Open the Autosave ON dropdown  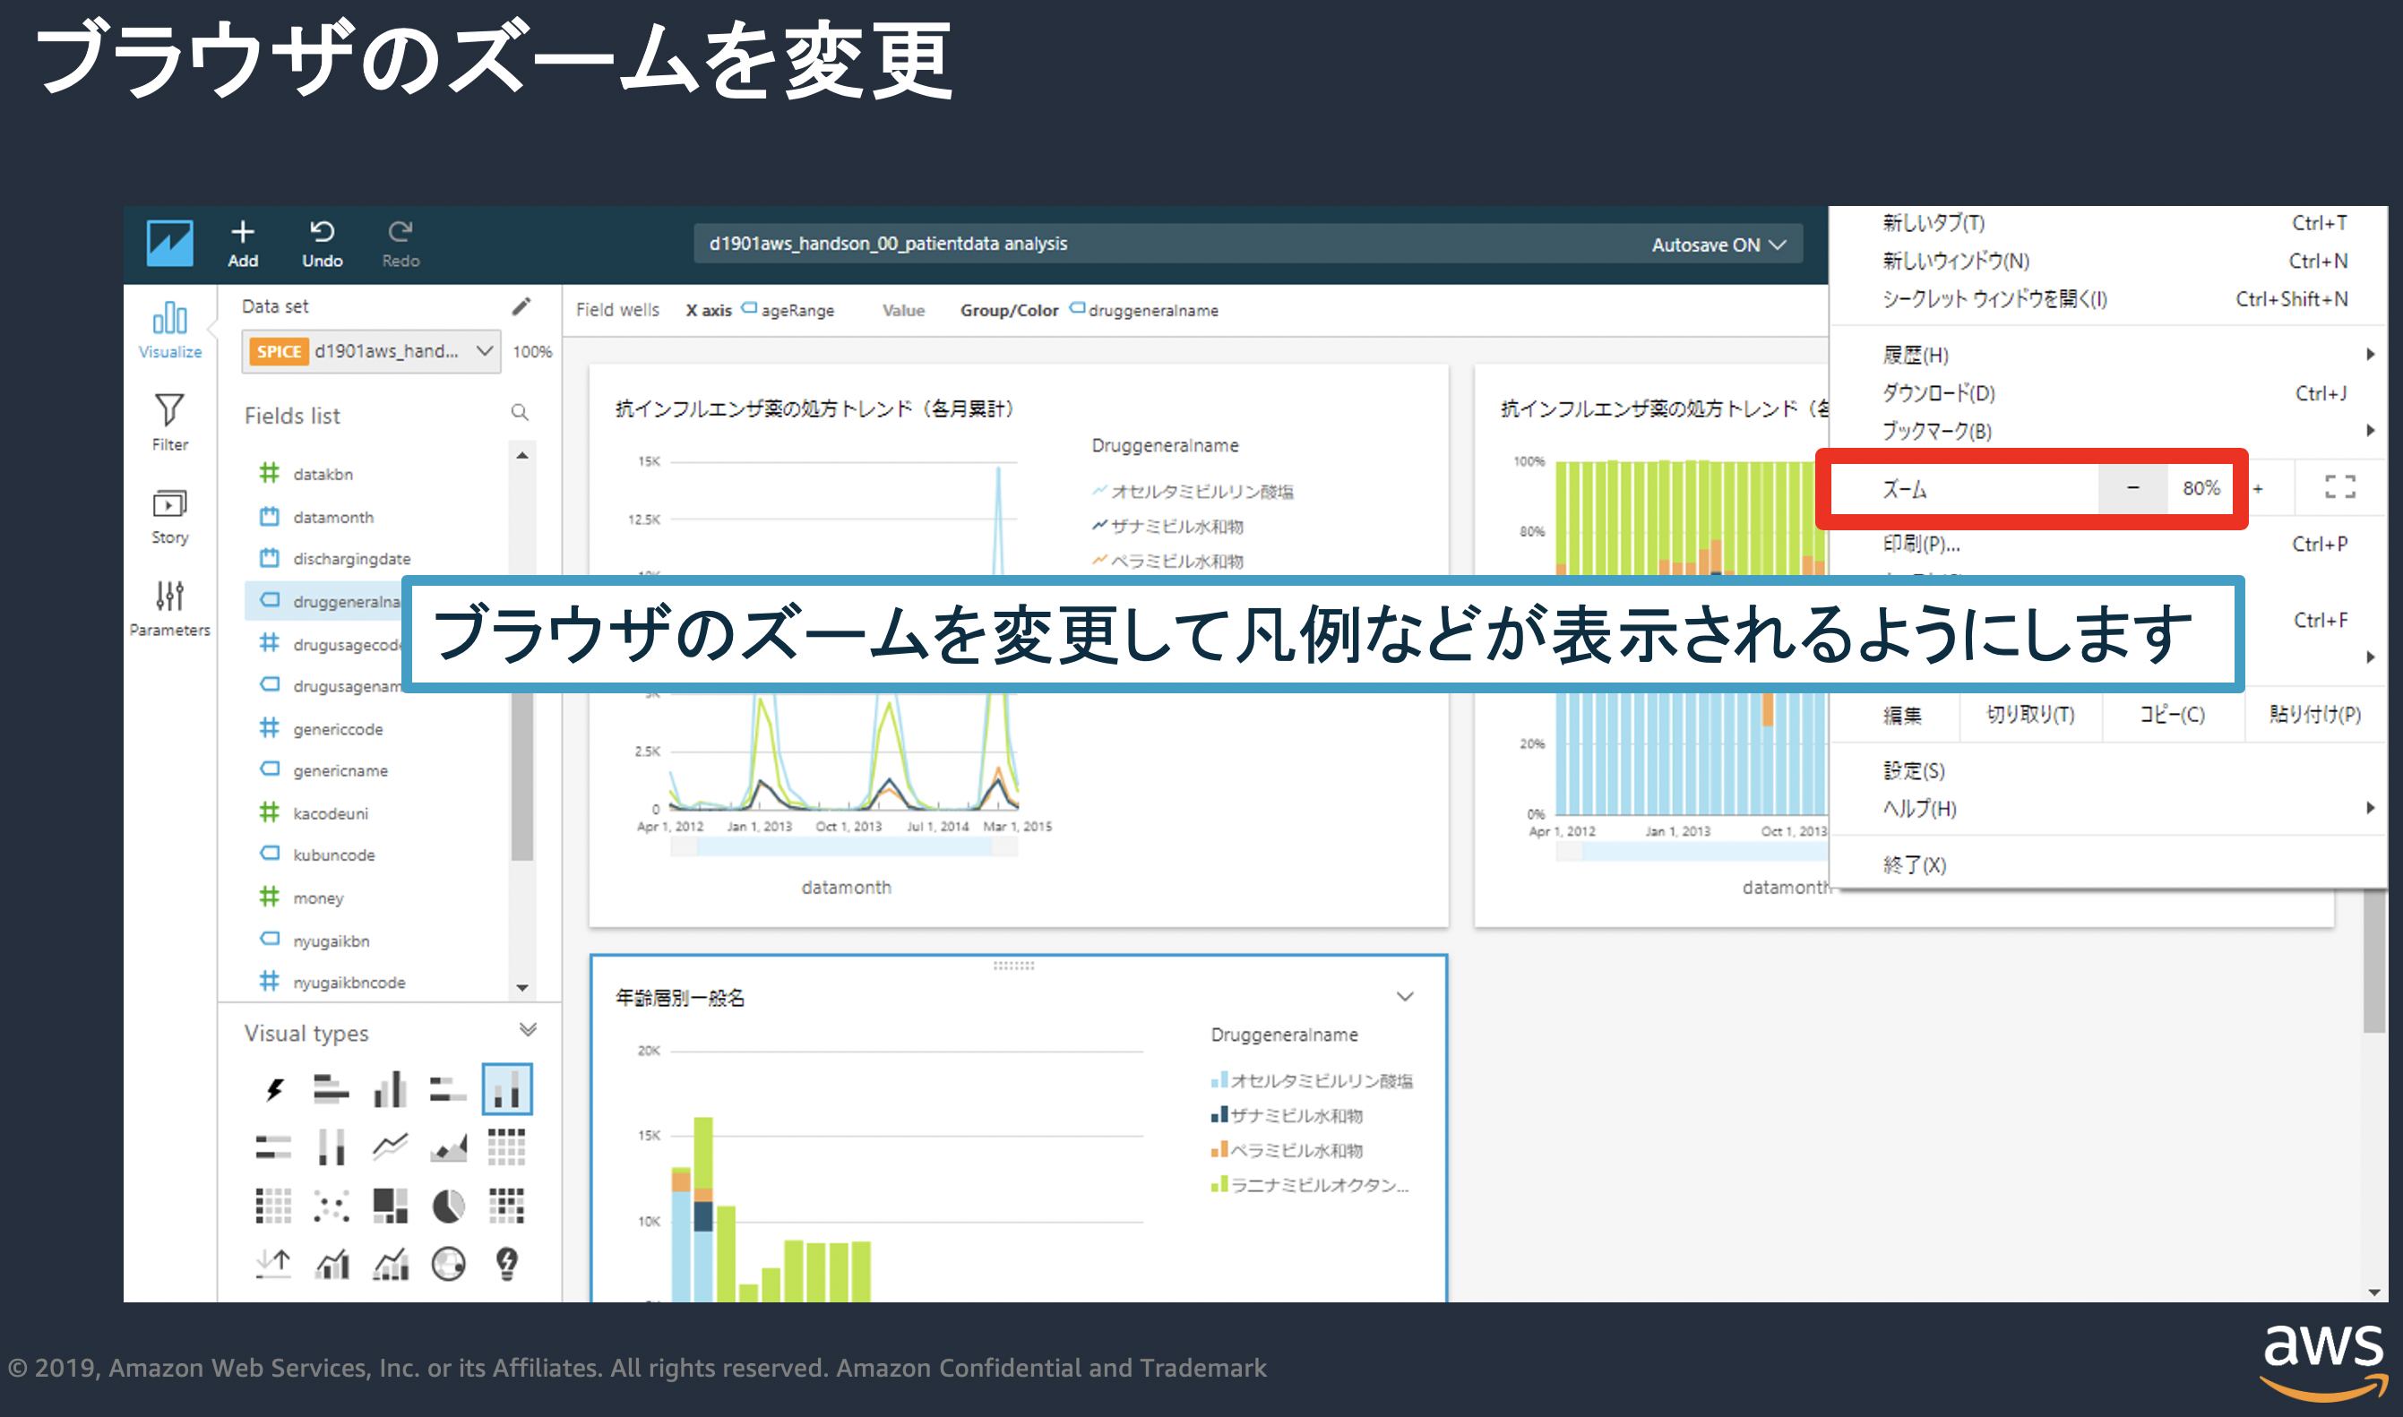tap(1718, 245)
